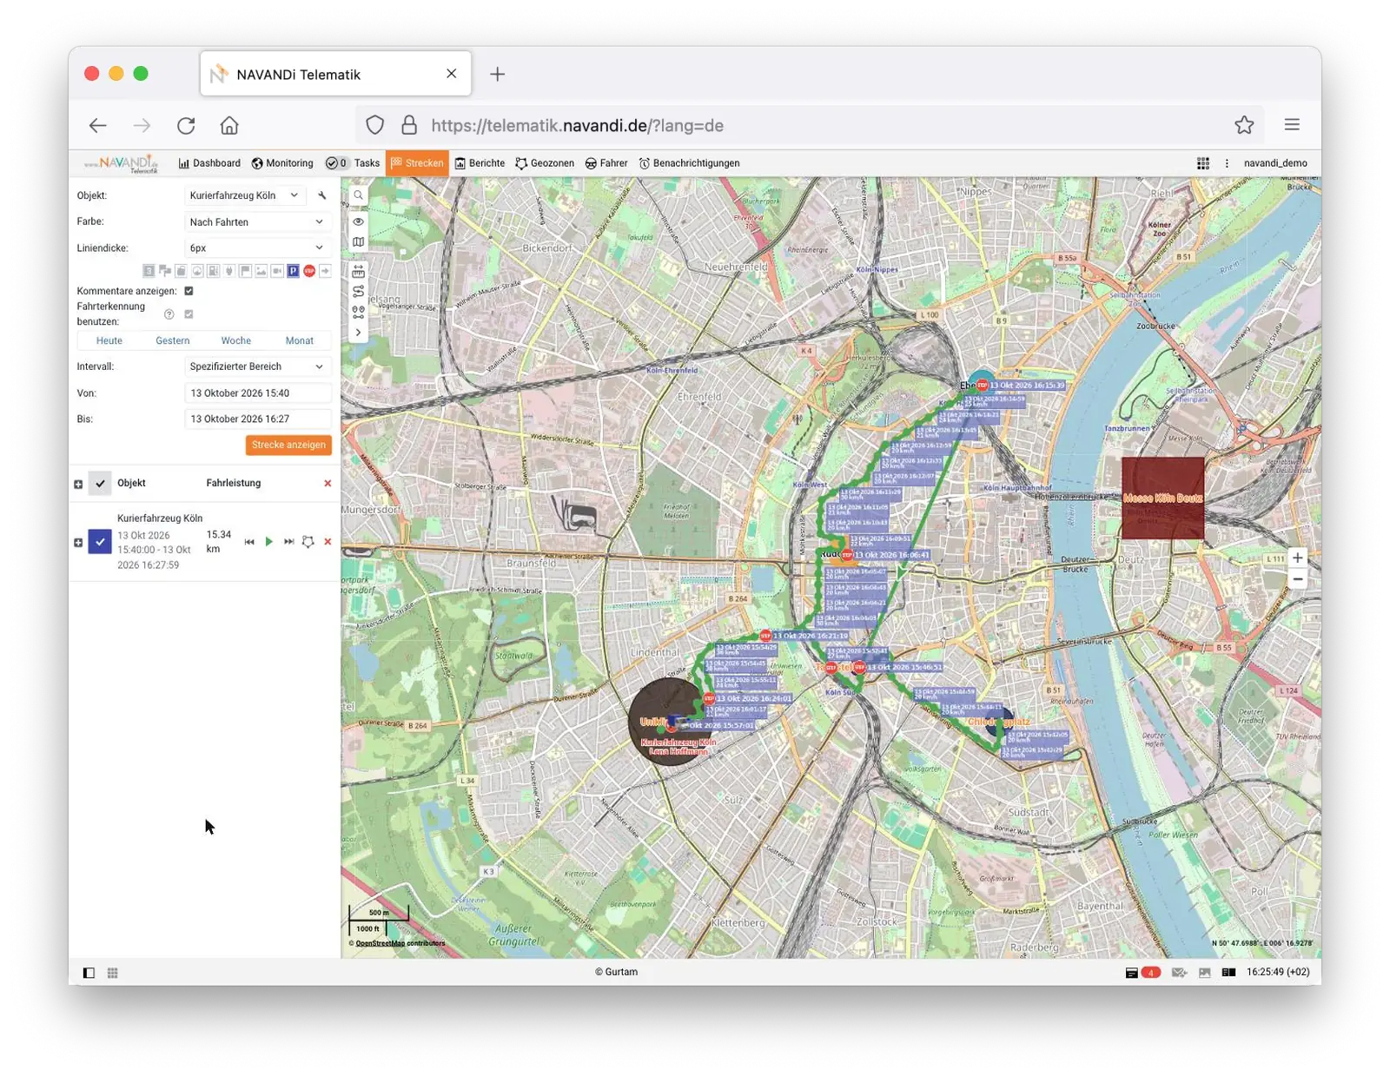The height and width of the screenshot is (1076, 1390).
Task: Click the Bis date field
Action: pyautogui.click(x=257, y=419)
